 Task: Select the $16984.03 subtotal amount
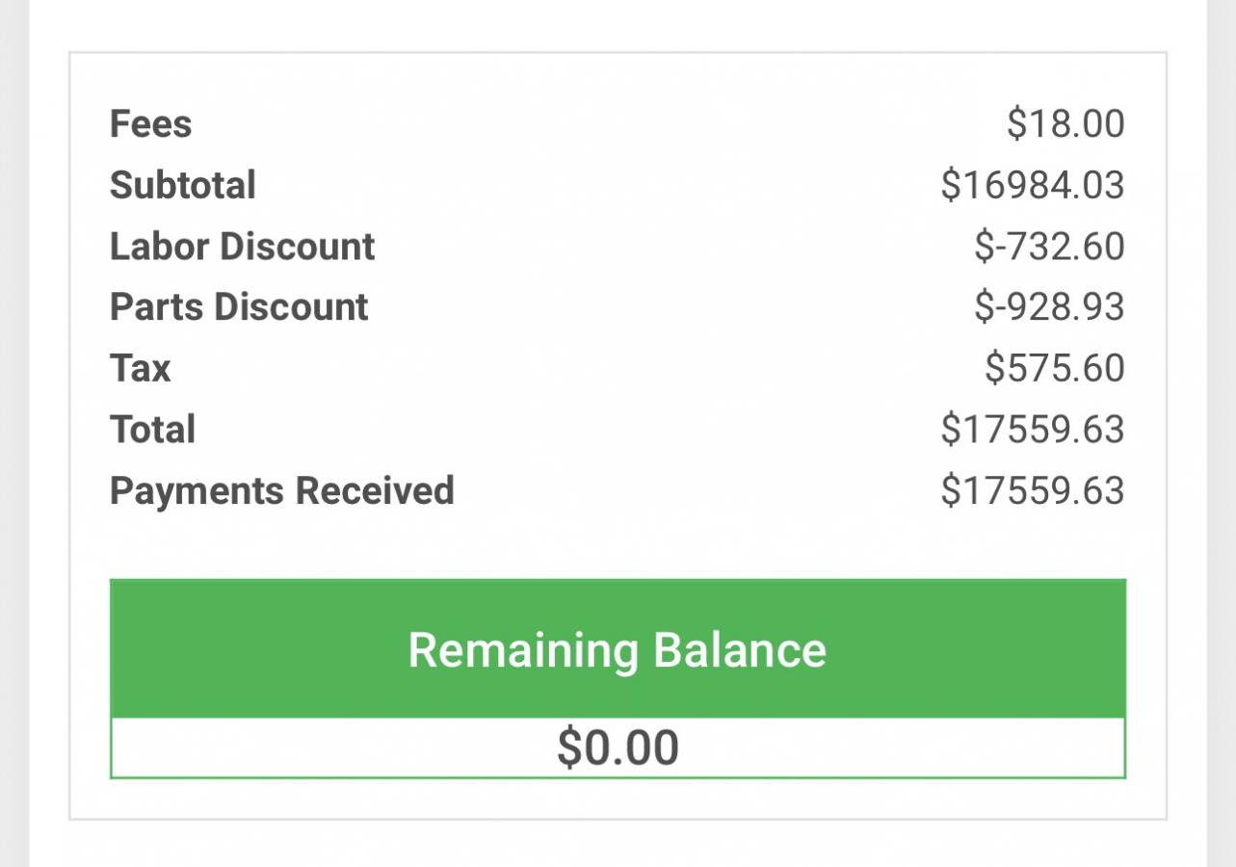(x=1033, y=185)
